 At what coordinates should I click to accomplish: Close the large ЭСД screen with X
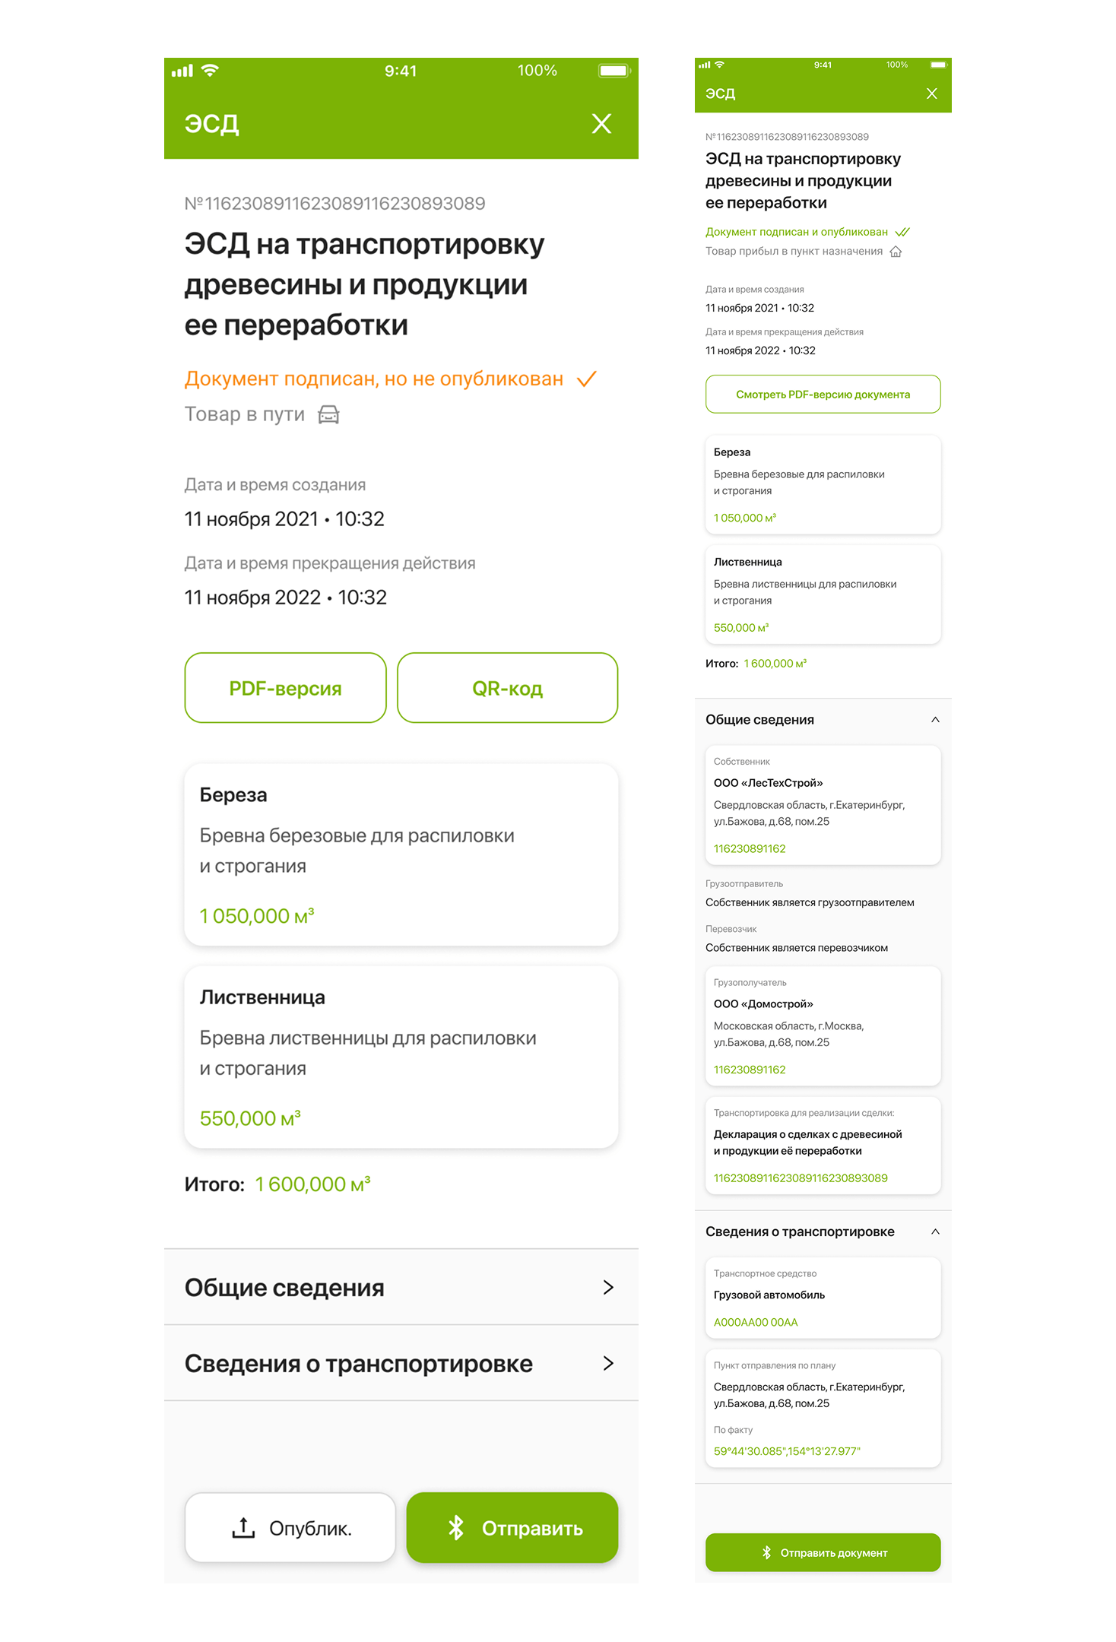[x=601, y=124]
